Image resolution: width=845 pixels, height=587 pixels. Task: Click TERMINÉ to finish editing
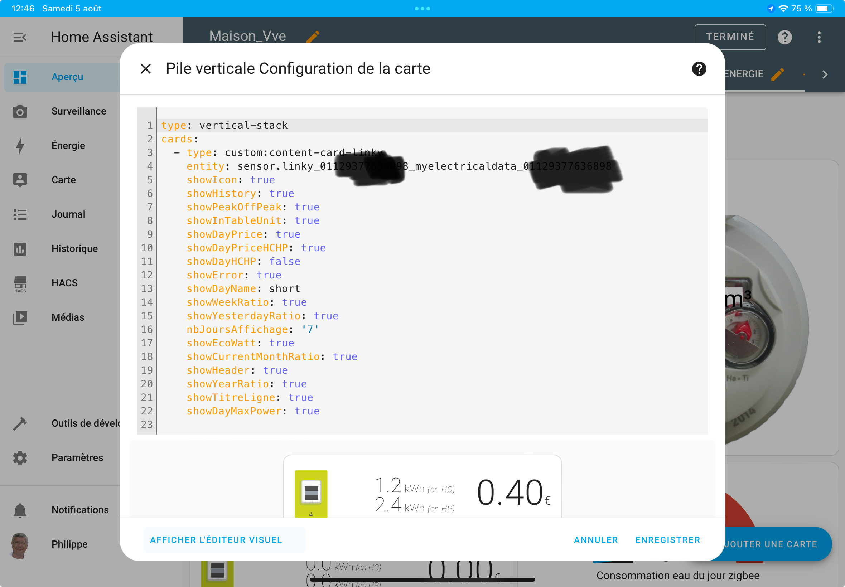[730, 37]
